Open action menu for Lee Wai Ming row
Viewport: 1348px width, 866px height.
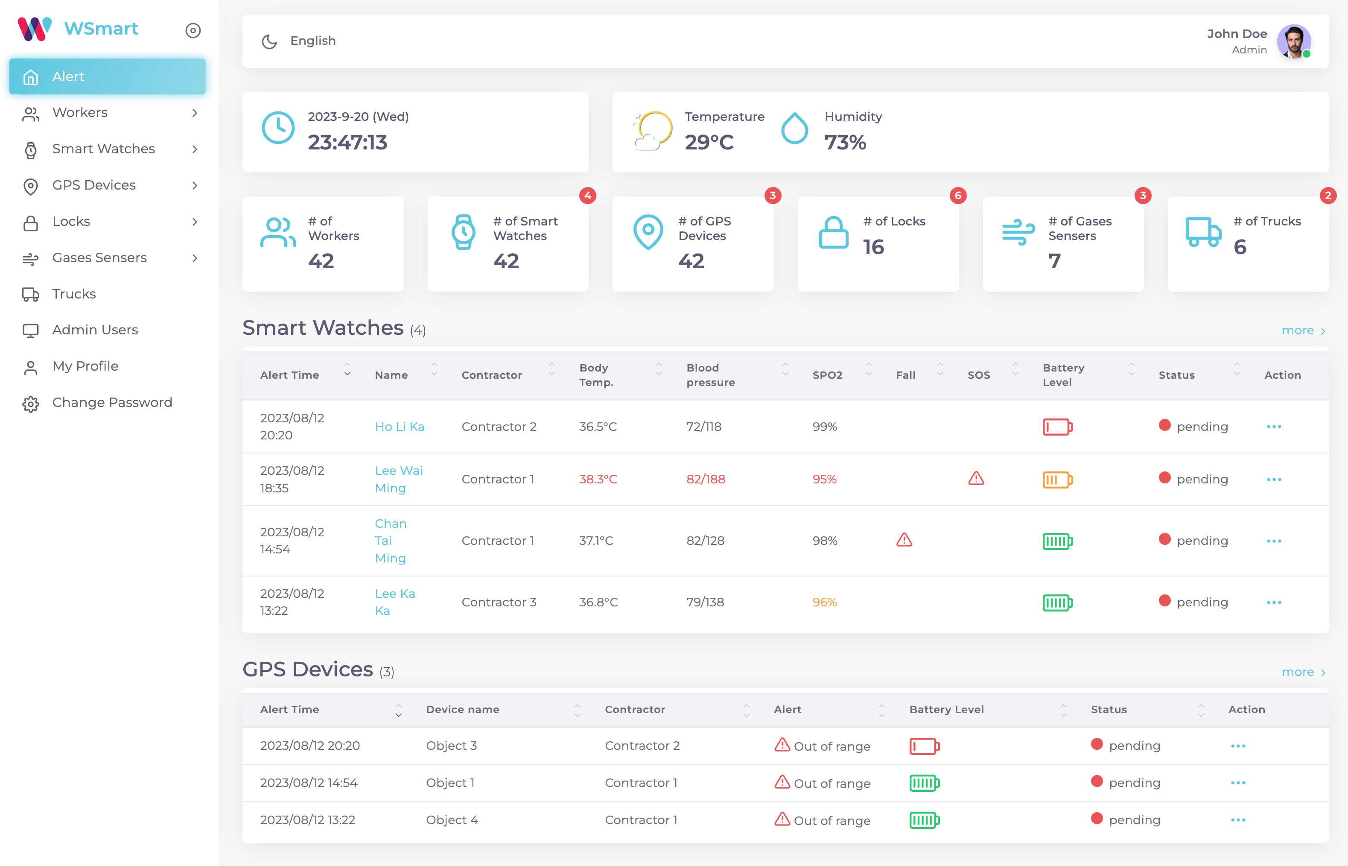[1274, 480]
